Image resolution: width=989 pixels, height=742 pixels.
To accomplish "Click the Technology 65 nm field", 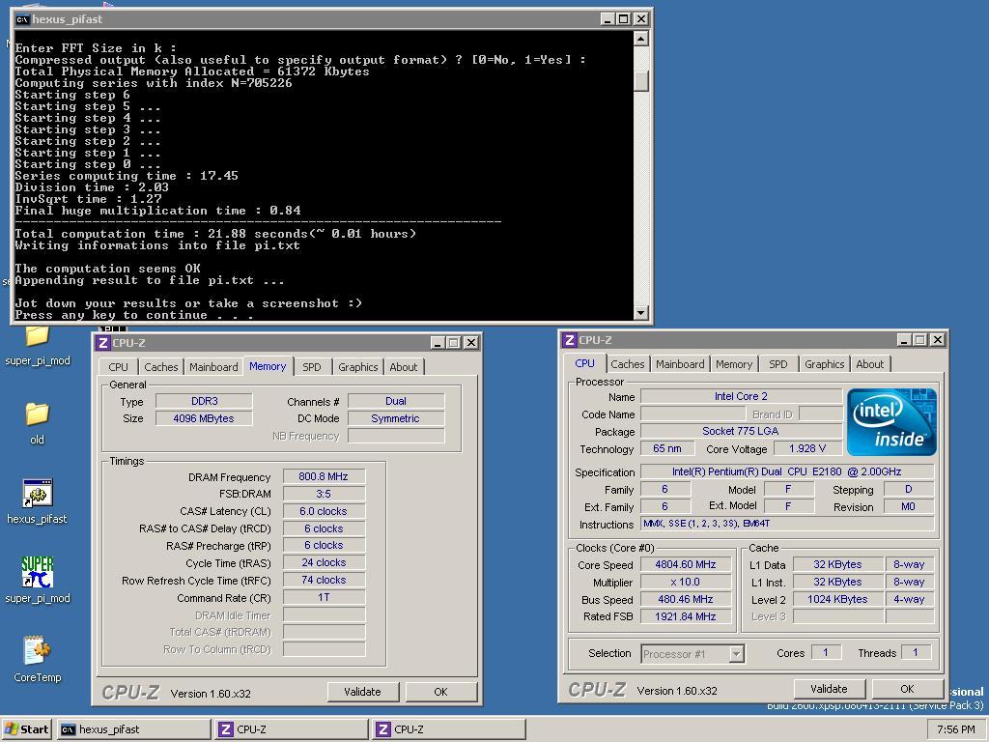I will [x=667, y=448].
